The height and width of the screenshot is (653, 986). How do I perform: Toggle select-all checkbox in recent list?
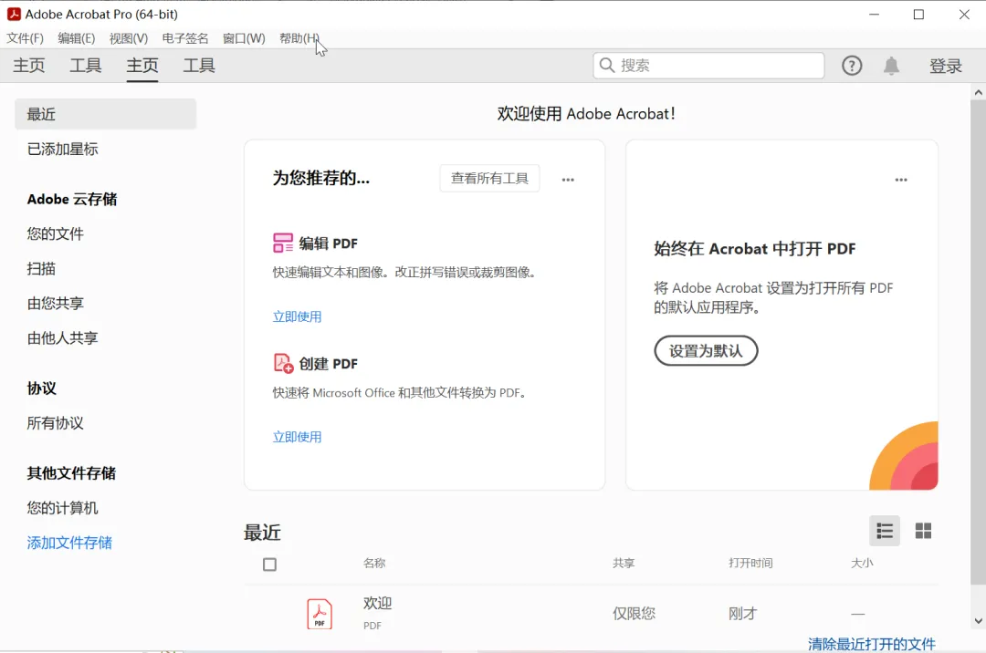(x=269, y=565)
